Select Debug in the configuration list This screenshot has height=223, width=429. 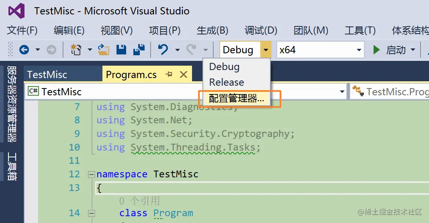[236, 67]
